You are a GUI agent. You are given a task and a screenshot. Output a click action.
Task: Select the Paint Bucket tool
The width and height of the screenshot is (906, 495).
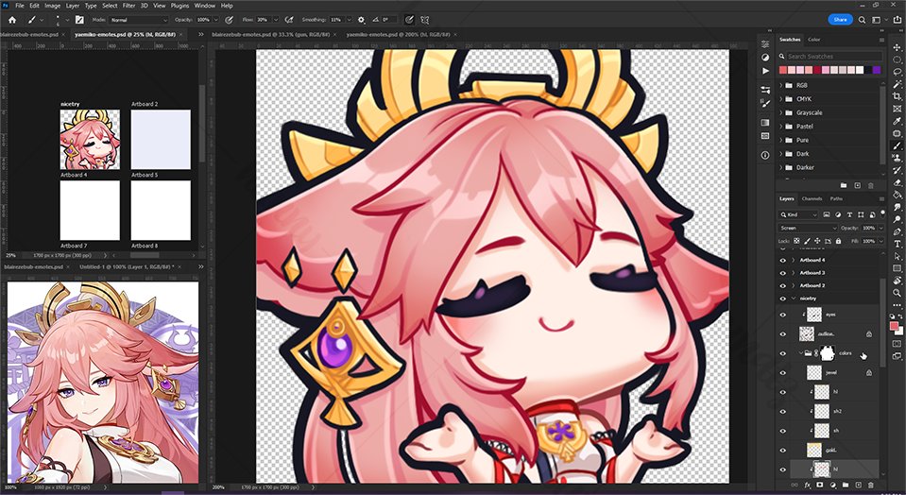point(897,195)
